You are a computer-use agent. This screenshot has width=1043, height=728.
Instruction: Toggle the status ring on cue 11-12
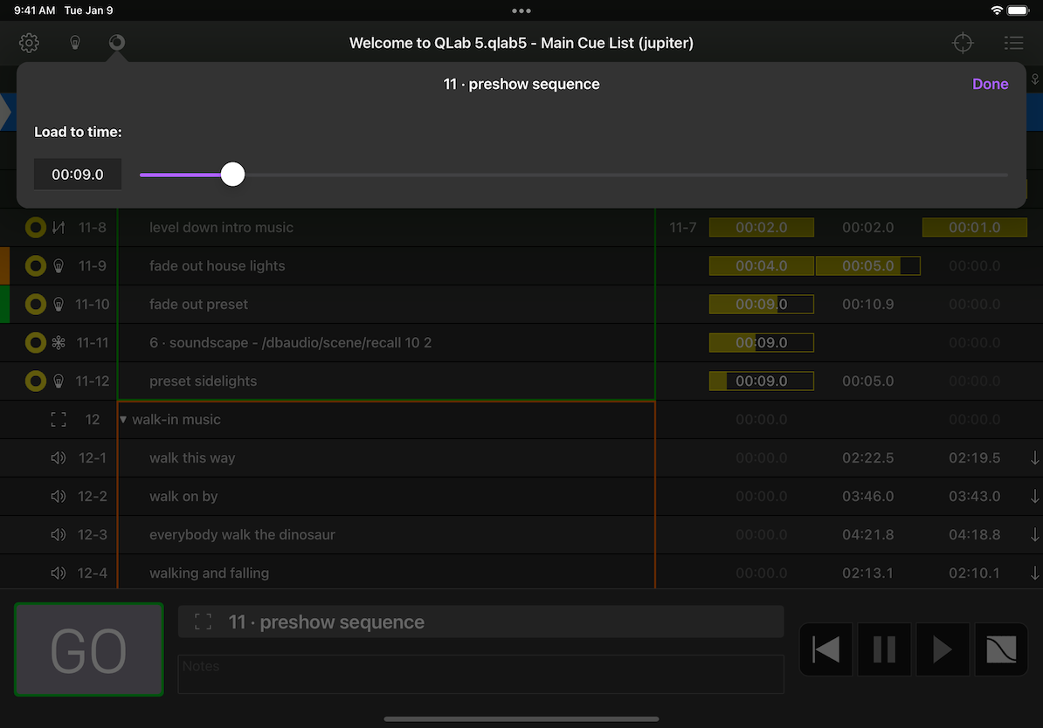pos(35,381)
